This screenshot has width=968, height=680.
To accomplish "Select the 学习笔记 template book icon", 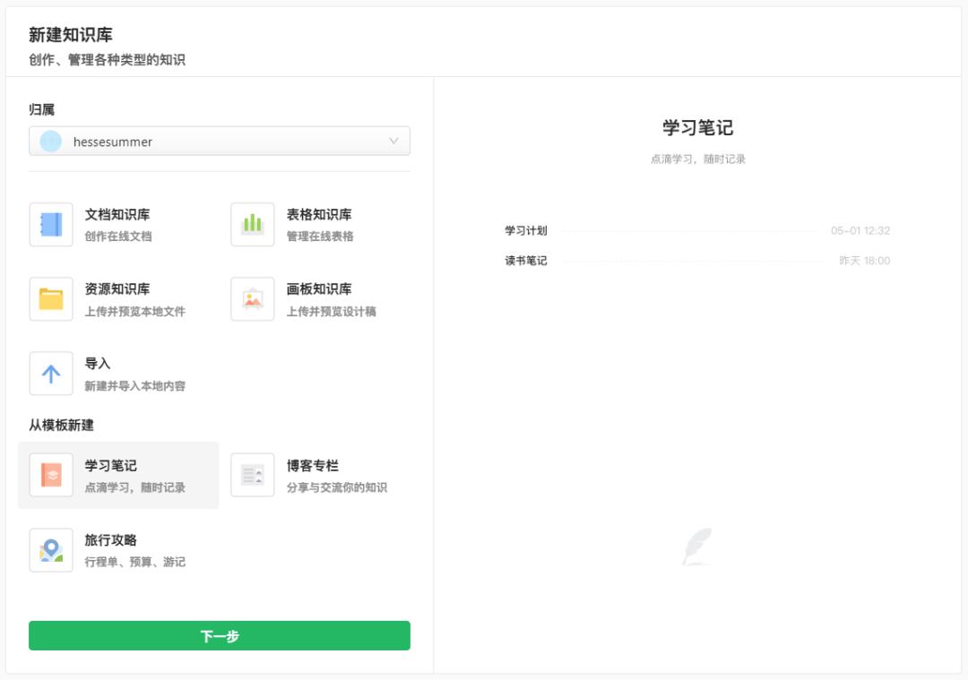I will pyautogui.click(x=51, y=474).
